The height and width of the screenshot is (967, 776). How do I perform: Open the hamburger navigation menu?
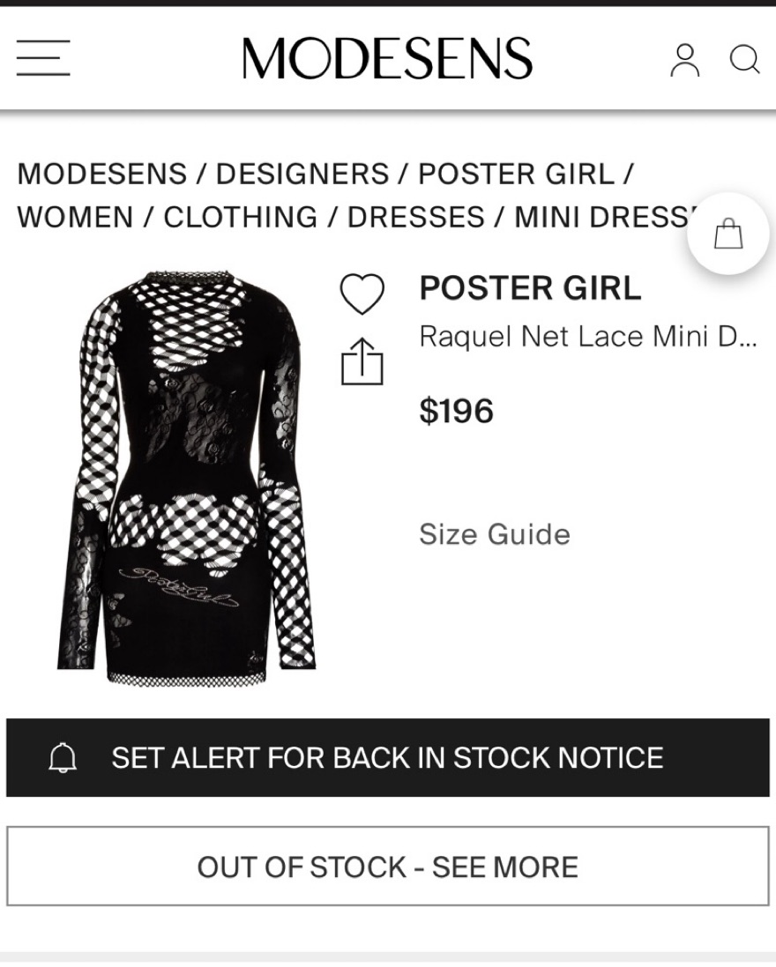click(x=42, y=59)
